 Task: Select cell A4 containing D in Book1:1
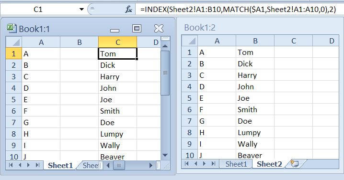(41, 88)
